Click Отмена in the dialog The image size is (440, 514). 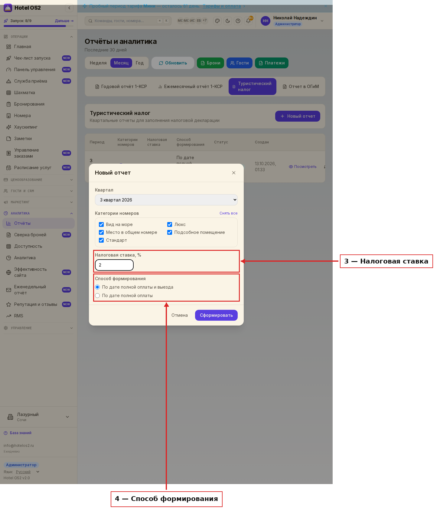[180, 315]
